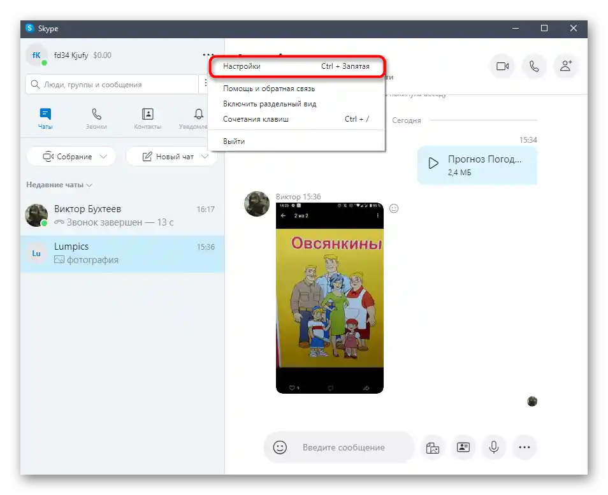Viewport: 608px width, 495px height.
Task: Open Сочетания клавиш menu entry
Action: tap(296, 119)
